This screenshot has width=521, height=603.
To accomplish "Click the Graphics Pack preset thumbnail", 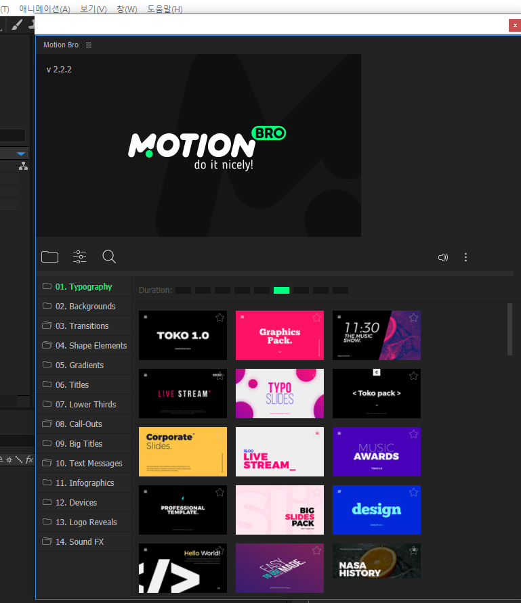I will (x=280, y=336).
